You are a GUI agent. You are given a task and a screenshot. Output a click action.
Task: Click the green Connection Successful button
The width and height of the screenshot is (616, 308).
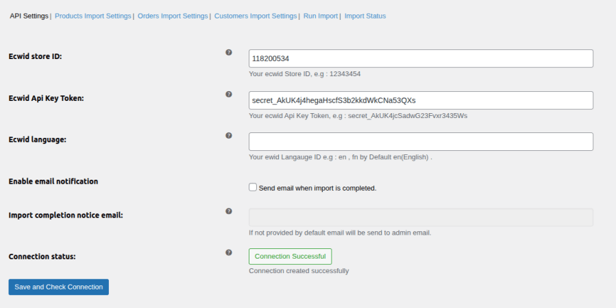tap(290, 257)
